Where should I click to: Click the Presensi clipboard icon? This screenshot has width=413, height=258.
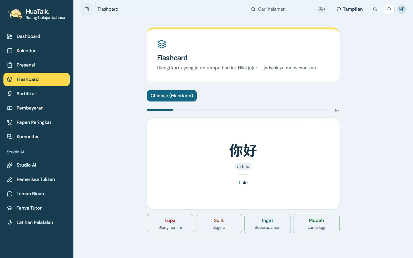pyautogui.click(x=10, y=65)
